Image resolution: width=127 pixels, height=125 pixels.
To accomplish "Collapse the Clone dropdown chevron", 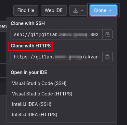I will tap(110, 10).
